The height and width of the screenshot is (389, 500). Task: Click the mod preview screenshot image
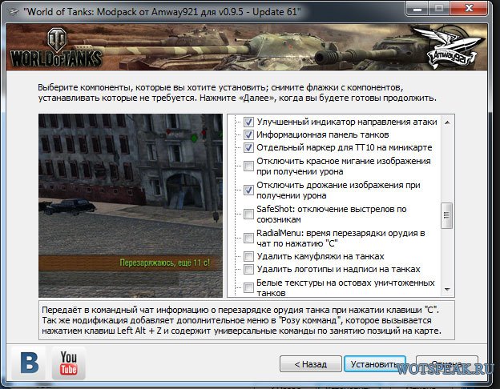click(132, 204)
